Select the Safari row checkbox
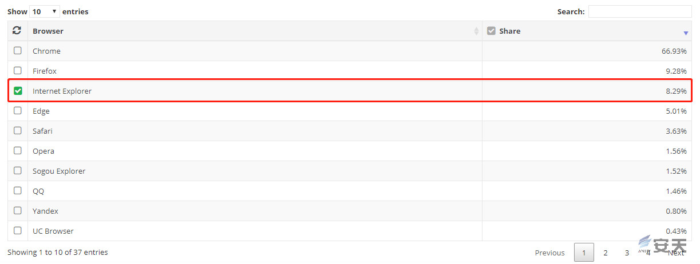 tap(18, 130)
